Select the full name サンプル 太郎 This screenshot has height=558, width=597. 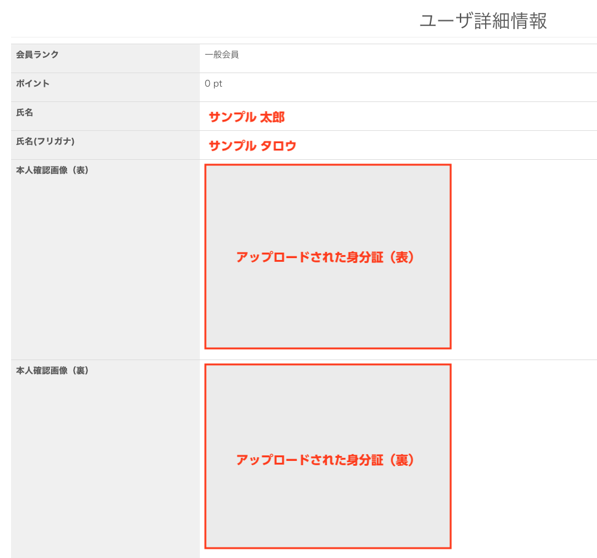247,117
